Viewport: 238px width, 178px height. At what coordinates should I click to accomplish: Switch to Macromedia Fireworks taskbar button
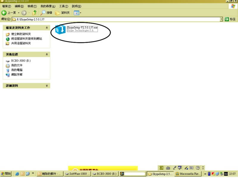pyautogui.click(x=188, y=174)
